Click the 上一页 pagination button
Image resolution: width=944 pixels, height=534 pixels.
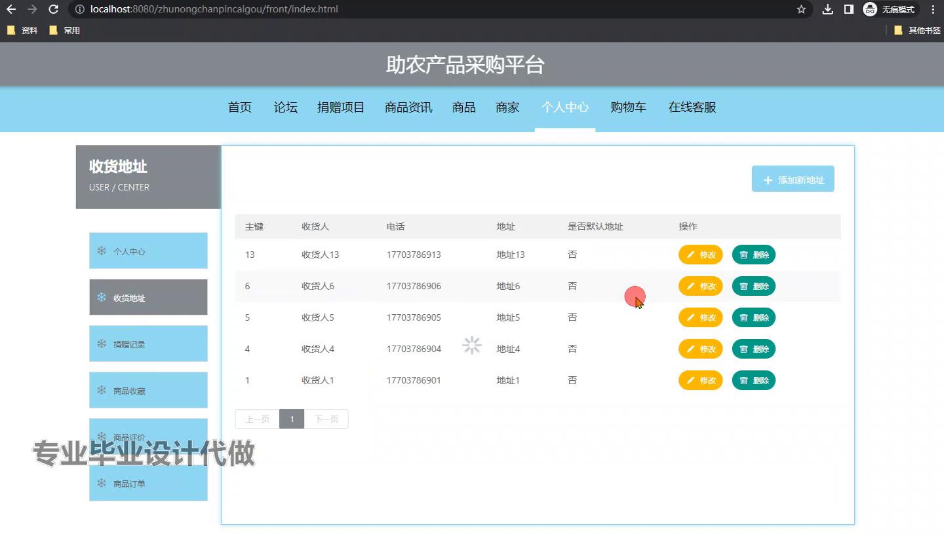(257, 419)
